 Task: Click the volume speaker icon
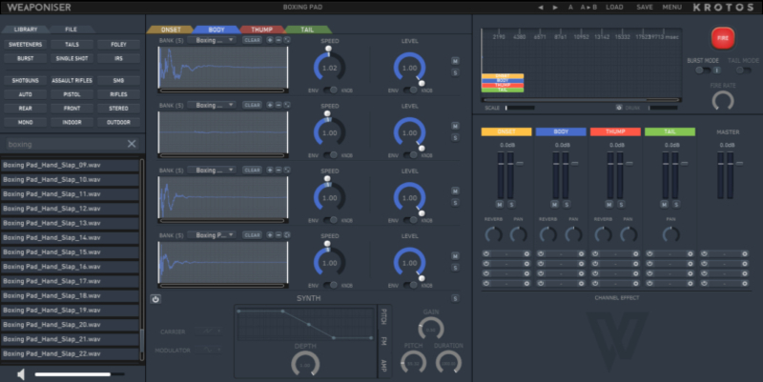point(21,374)
